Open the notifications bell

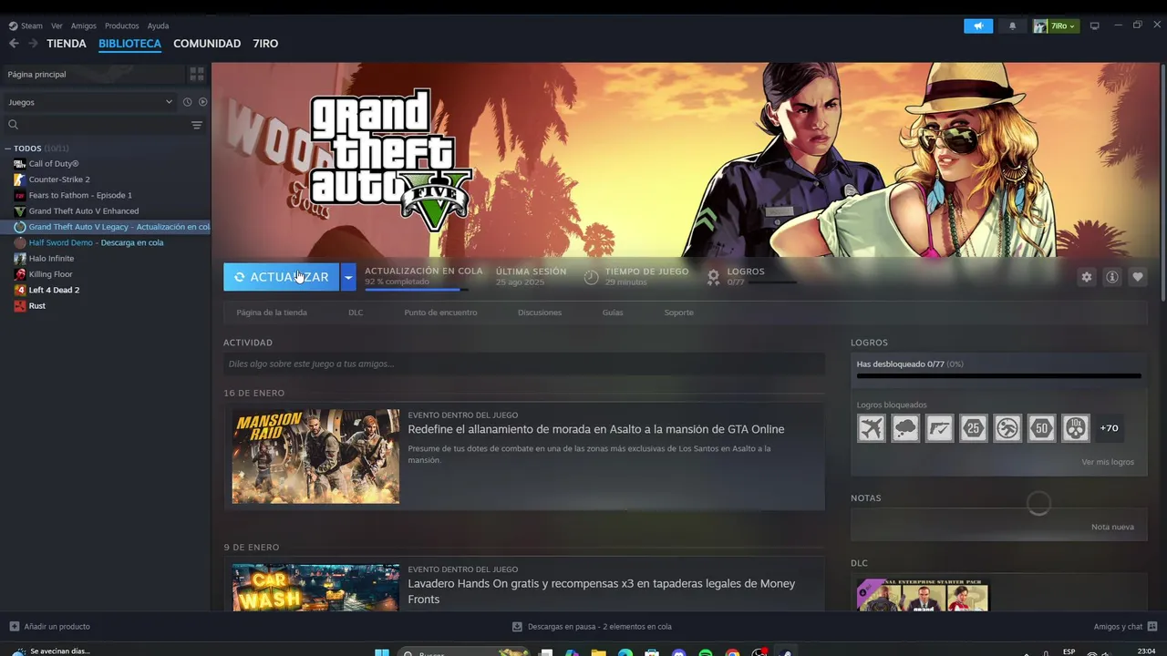point(1012,26)
